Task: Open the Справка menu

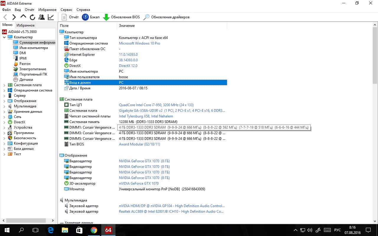Action: (83, 10)
